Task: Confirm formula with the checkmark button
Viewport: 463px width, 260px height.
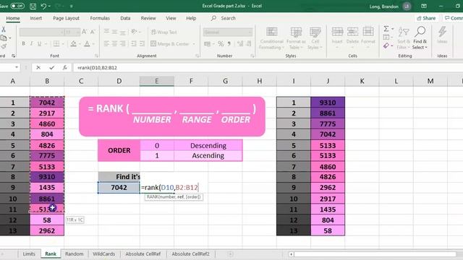Action: point(51,67)
